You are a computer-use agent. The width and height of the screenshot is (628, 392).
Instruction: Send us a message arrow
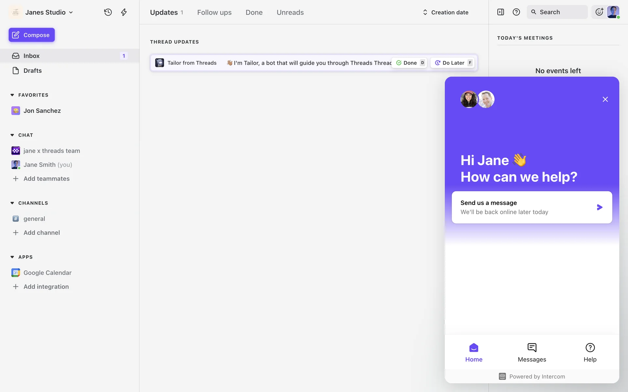(599, 207)
